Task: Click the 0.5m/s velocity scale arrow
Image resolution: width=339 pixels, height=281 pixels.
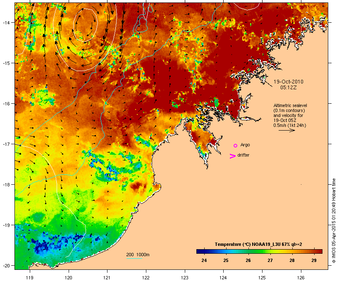Action: [287, 130]
